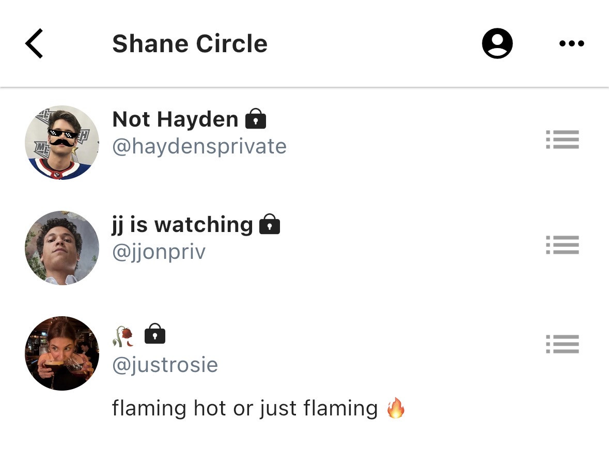The image size is (609, 464).
Task: Open jj is watching profile picture
Action: pos(62,248)
